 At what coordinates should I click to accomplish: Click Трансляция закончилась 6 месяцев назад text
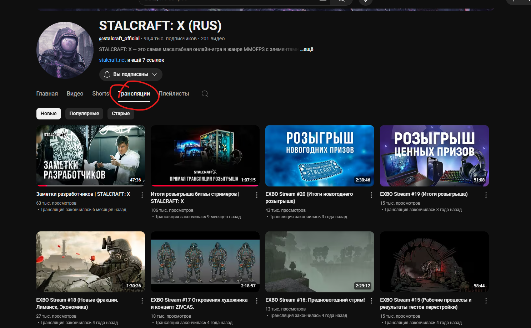[x=83, y=210]
